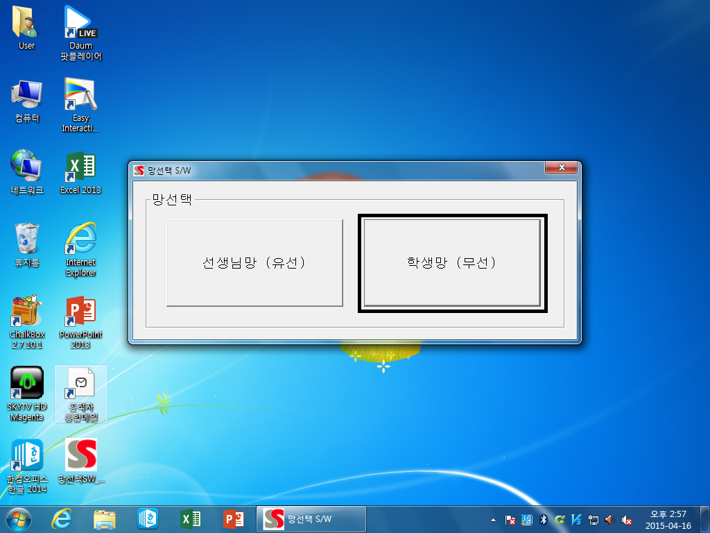Select the 선생님망 (유선) button
The image size is (710, 533).
pos(254,263)
